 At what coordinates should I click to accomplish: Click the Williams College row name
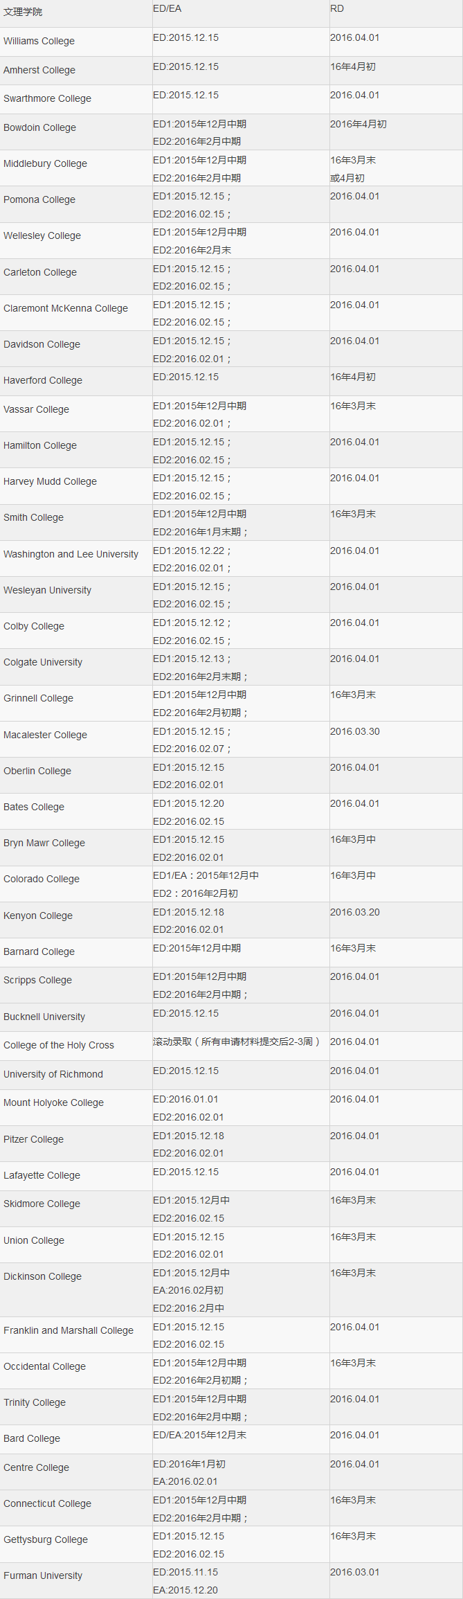coord(39,41)
